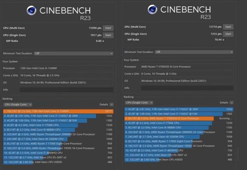
Task: Click the 10.44 x MP Ratio value in right window
Action: (219, 40)
